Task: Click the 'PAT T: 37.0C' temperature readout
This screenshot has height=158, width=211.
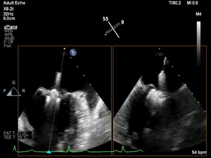Action: tap(16, 133)
